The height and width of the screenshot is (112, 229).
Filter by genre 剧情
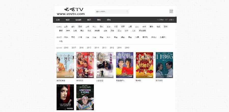point(102,27)
